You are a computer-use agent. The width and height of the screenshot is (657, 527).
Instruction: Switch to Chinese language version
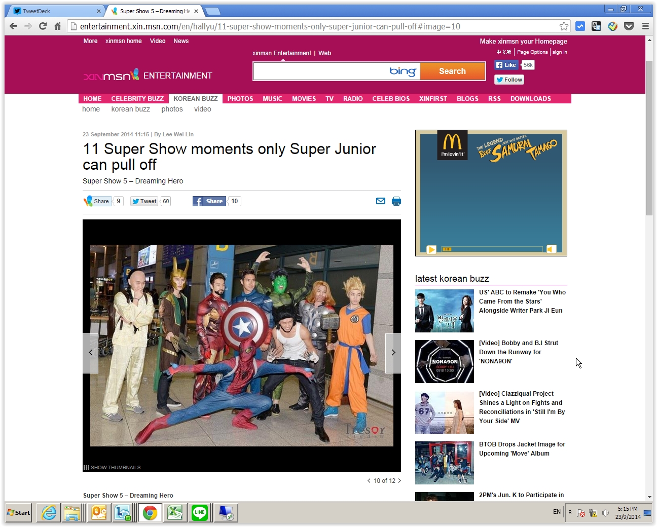(504, 52)
